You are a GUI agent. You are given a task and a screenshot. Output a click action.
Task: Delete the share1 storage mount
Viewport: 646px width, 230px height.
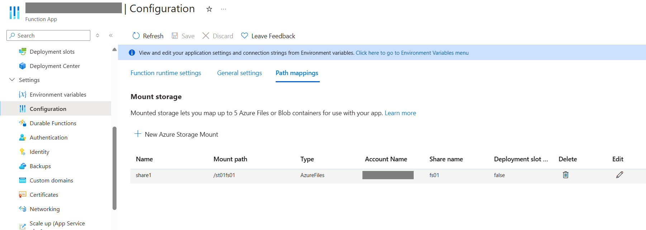(x=565, y=175)
